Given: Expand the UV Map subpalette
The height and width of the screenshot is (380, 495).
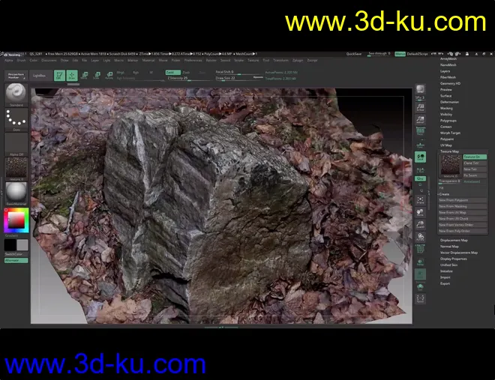Looking at the screenshot, I should point(446,145).
